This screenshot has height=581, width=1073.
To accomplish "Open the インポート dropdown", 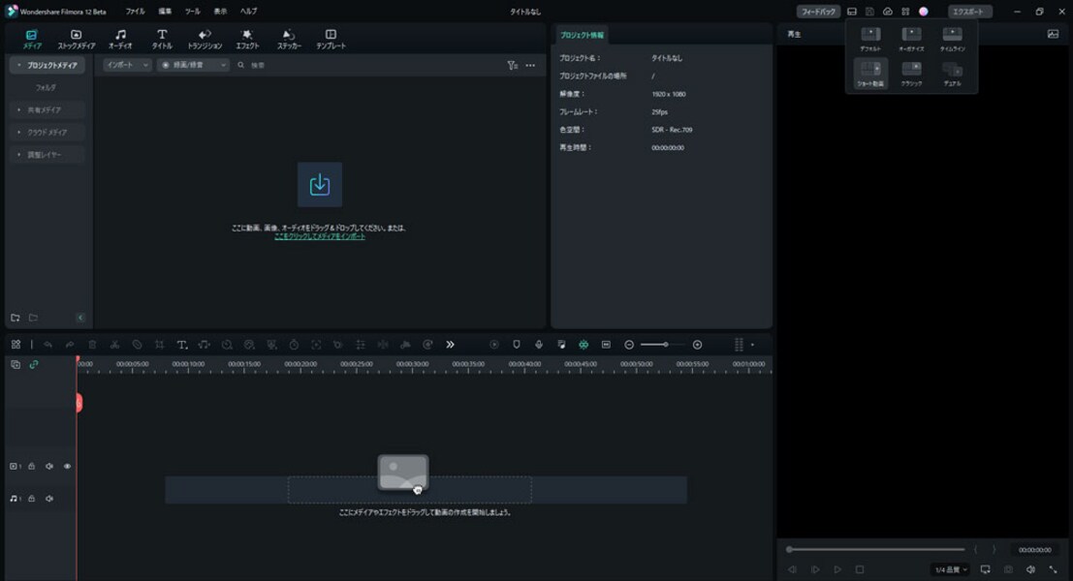I will click(127, 65).
